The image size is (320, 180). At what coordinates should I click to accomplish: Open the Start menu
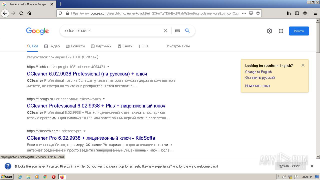pyautogui.click(x=7, y=177)
